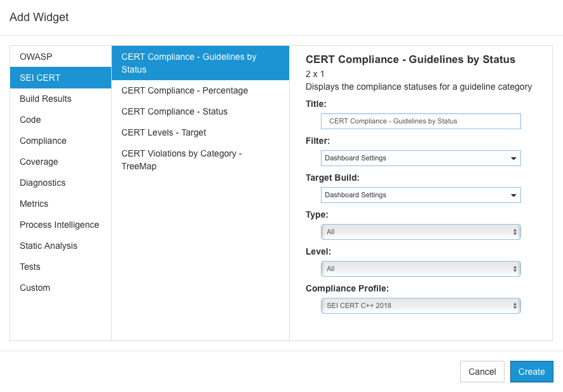Click the Title input field

coord(421,121)
